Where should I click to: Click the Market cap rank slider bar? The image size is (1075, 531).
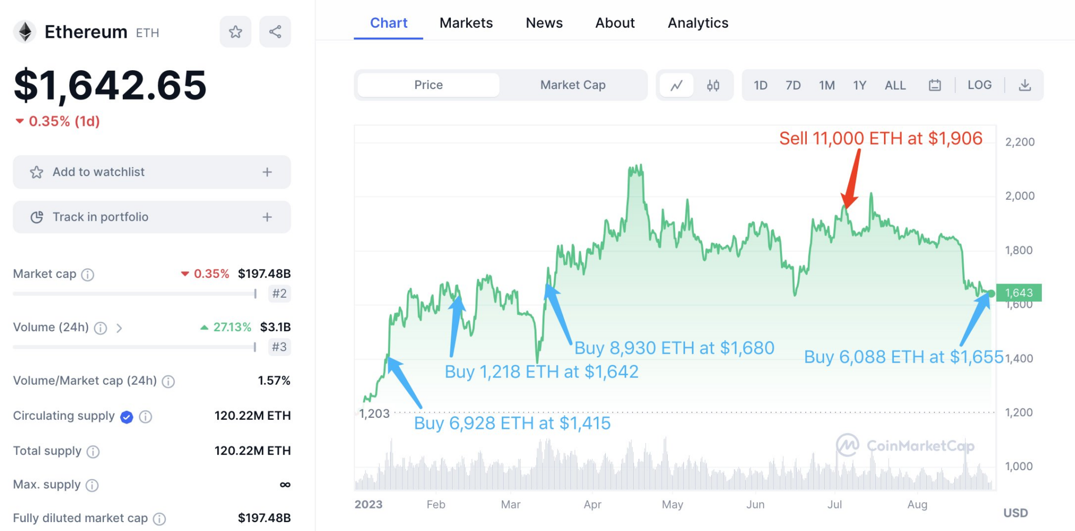(134, 294)
